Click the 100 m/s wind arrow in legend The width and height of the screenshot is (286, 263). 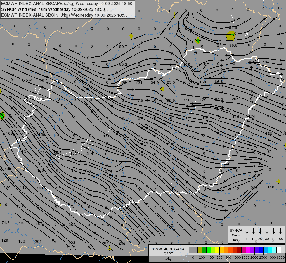point(280,231)
